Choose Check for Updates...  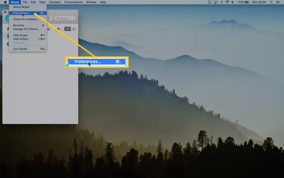click(x=28, y=19)
